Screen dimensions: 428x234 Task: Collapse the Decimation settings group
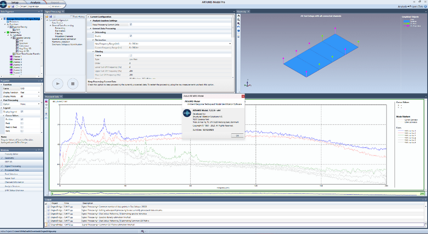pyautogui.click(x=93, y=40)
